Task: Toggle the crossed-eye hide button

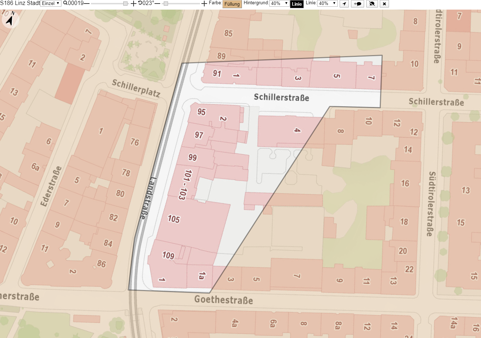Action: (x=372, y=4)
